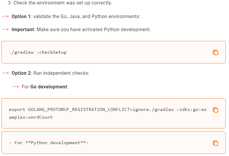Click the '- For **Python development**:' code text
The width and height of the screenshot is (229, 156).
tap(49, 143)
